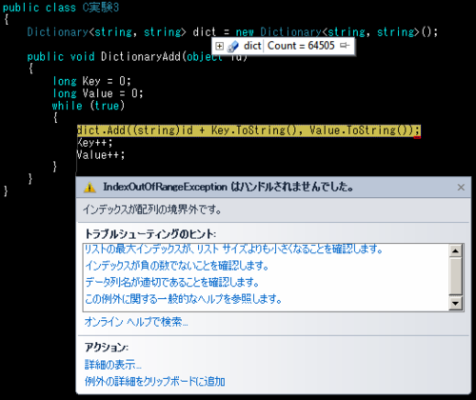Click the インデックスが配列の境界外です message
The width and height of the screenshot is (476, 400).
[x=152, y=210]
